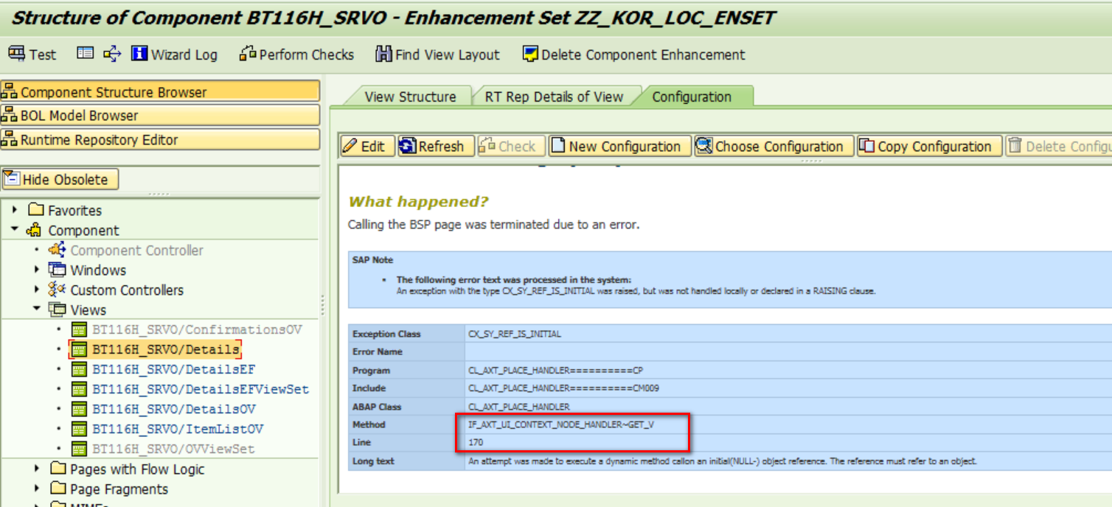Select the Page Fragments folder label
1112x507 pixels.
119,489
